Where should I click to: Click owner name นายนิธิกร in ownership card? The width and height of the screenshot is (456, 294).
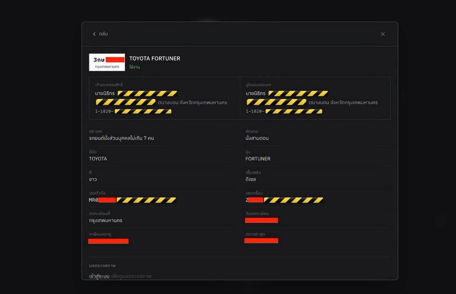[105, 93]
